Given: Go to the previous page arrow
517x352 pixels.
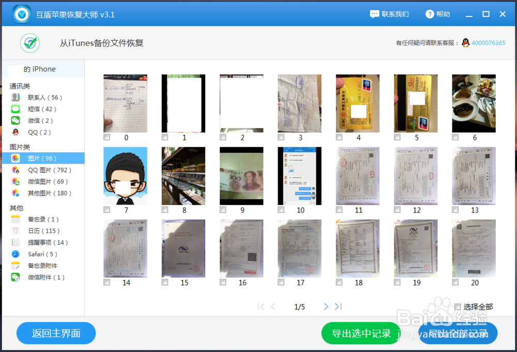Looking at the screenshot, I should click(273, 307).
